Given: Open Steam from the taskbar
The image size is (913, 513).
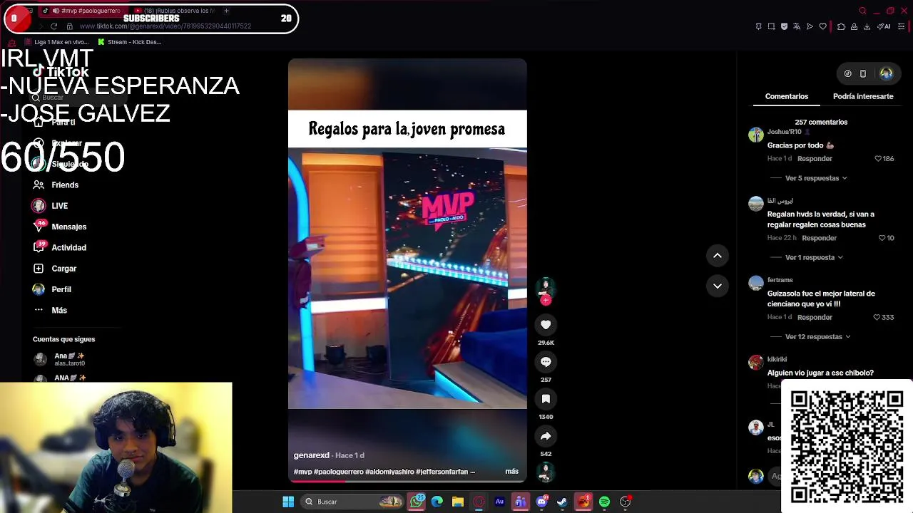Looking at the screenshot, I should pyautogui.click(x=562, y=502).
